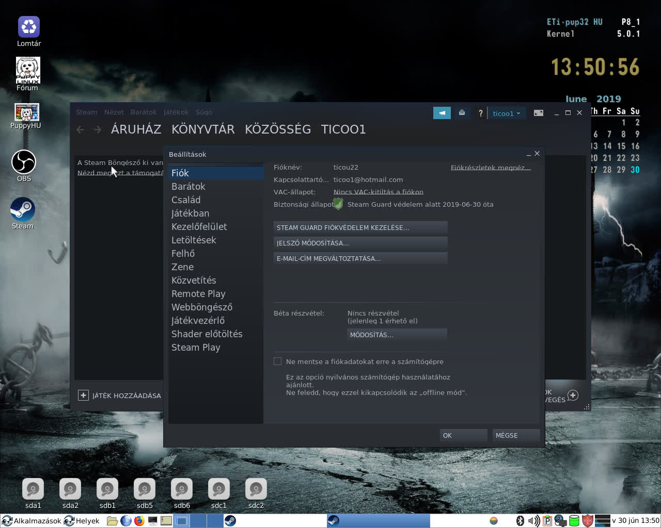Click the Bluetooth tray icon
Viewport: 661px width, 528px height.
[x=521, y=521]
